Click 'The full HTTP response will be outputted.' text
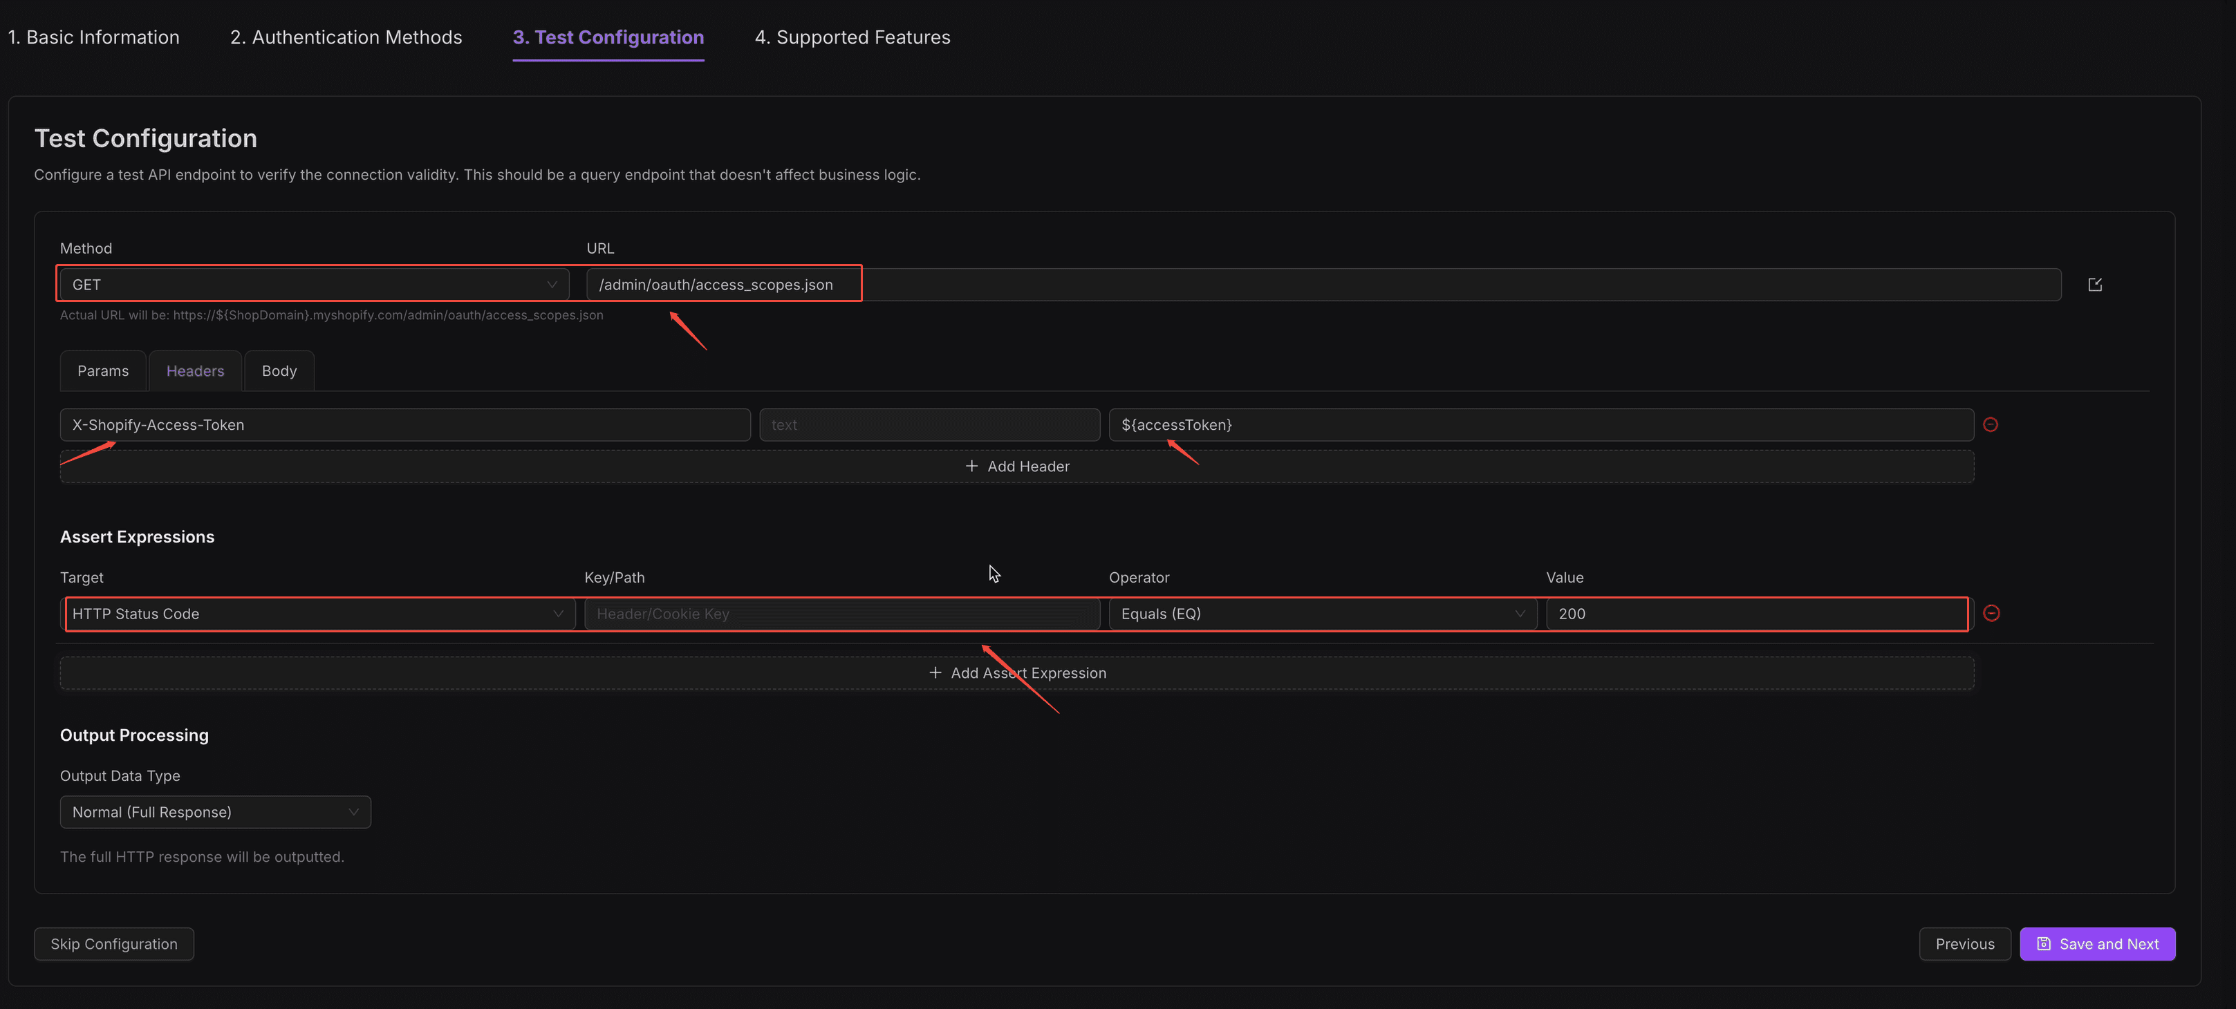This screenshot has height=1009, width=2236. (x=203, y=856)
